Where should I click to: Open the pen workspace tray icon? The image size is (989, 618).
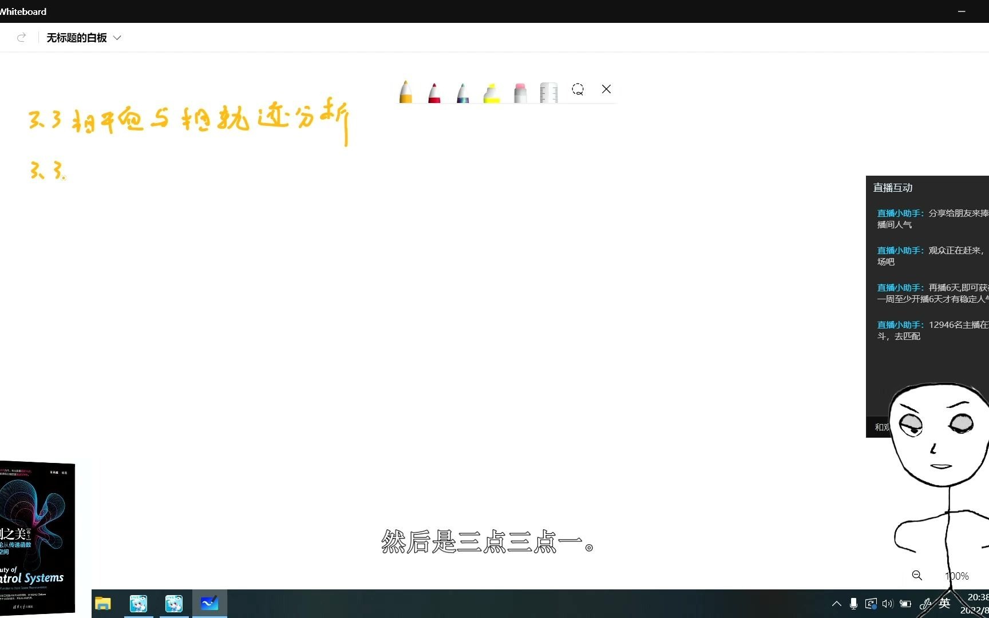(925, 604)
